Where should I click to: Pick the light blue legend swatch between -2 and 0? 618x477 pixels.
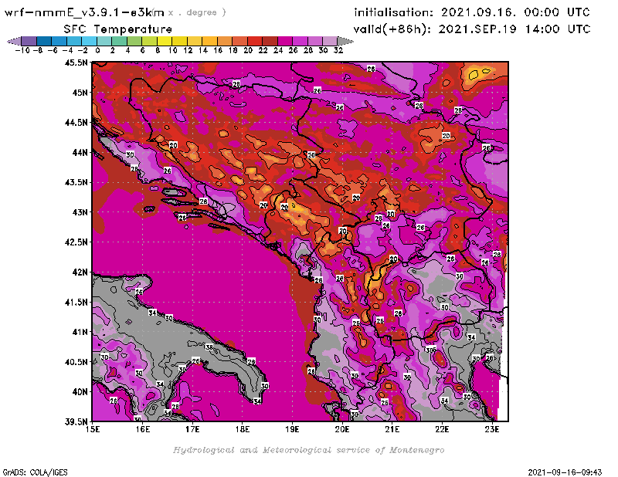(x=90, y=41)
